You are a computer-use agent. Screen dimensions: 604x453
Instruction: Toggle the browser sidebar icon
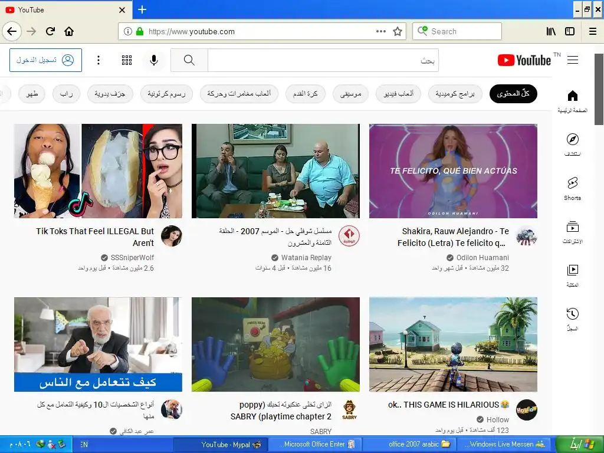(570, 32)
